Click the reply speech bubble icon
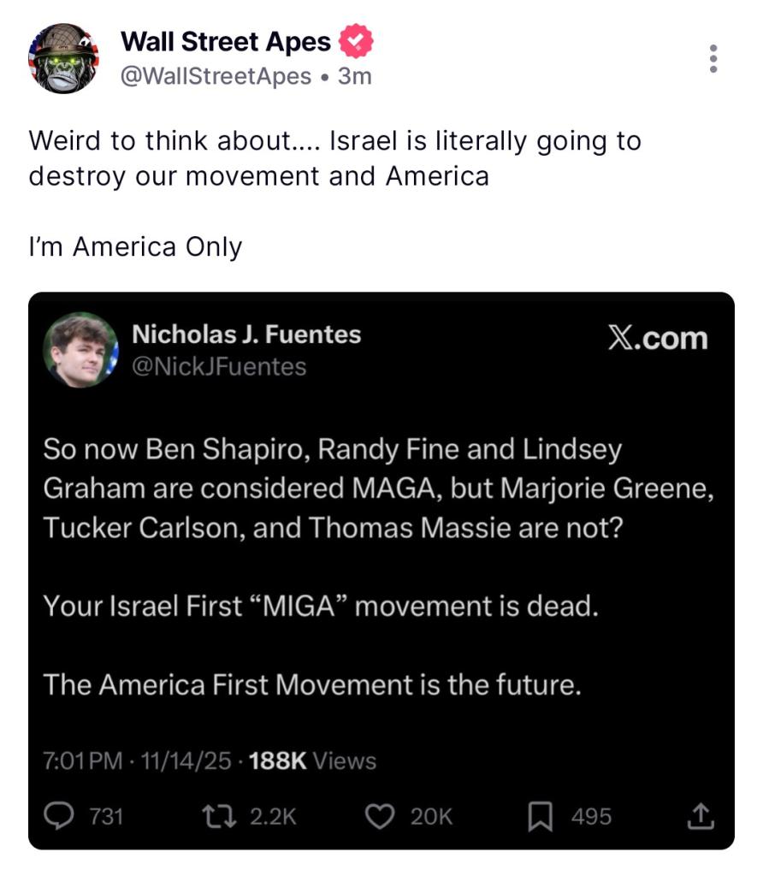 point(59,816)
